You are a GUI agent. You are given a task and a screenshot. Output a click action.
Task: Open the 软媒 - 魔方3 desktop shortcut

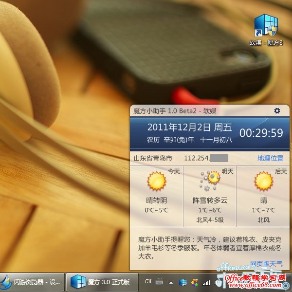point(266,30)
